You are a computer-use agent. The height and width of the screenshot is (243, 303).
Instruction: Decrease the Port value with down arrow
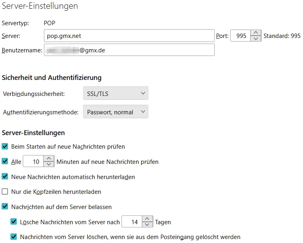256,39
